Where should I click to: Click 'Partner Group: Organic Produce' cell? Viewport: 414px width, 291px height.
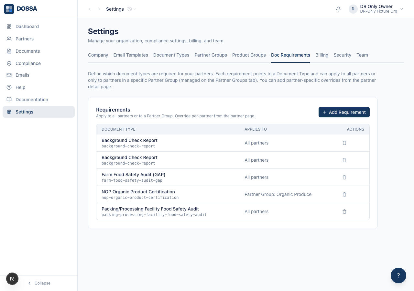coord(278,194)
